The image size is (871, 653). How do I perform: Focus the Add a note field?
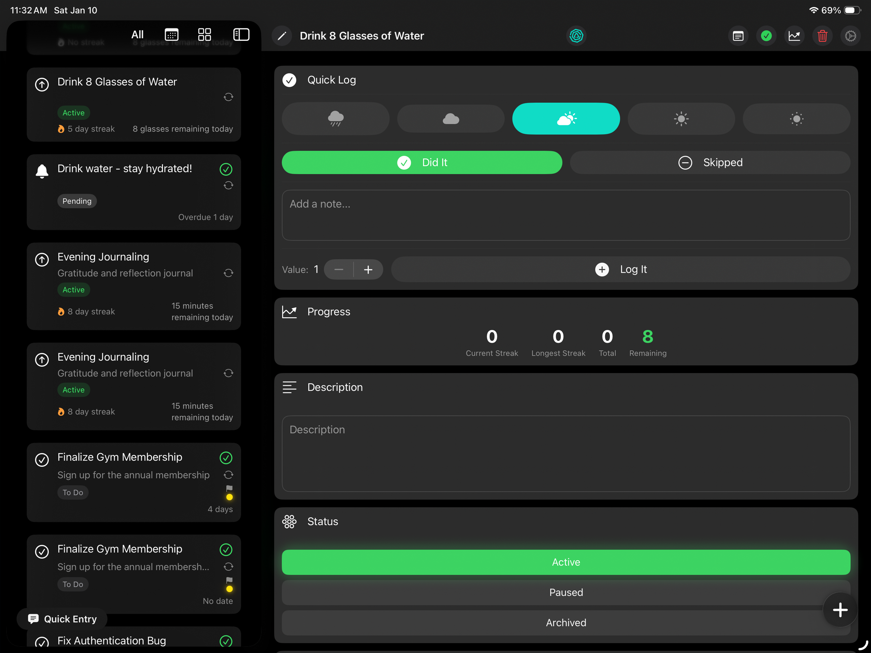[x=566, y=215]
